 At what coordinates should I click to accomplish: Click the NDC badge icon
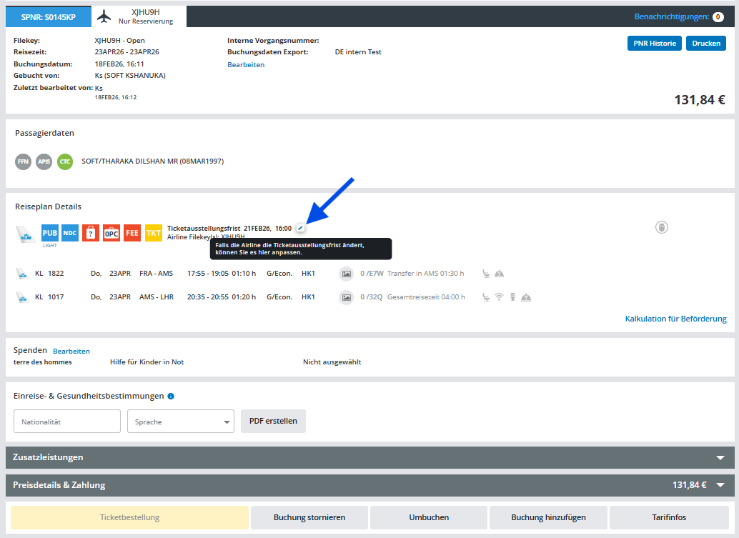[70, 233]
